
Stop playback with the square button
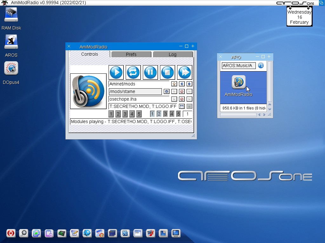click(168, 72)
